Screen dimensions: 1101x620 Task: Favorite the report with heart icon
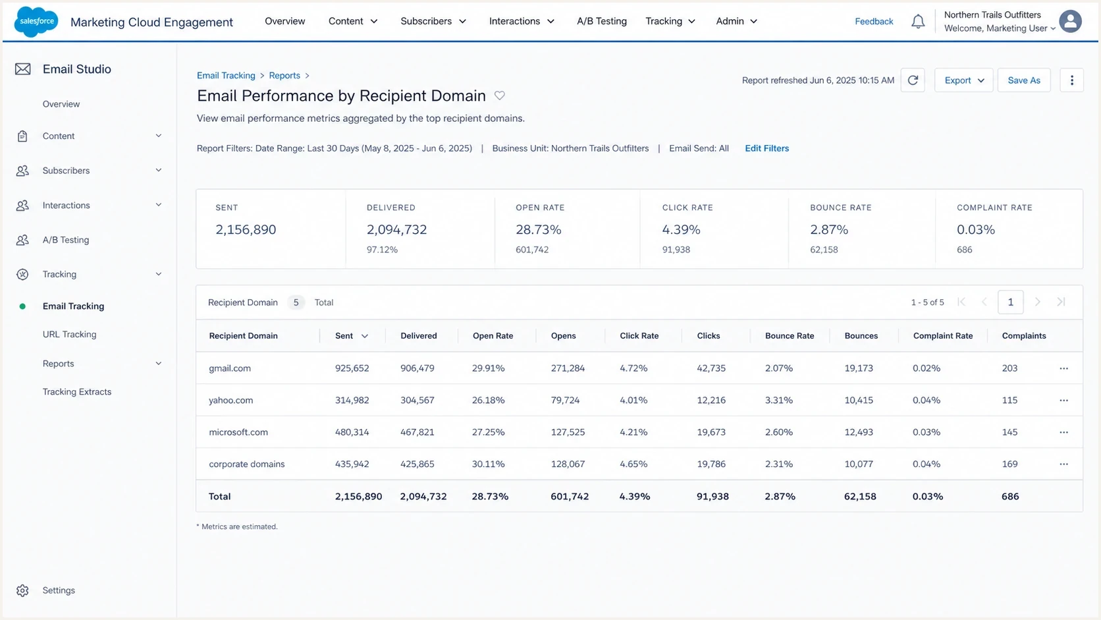pyautogui.click(x=500, y=96)
